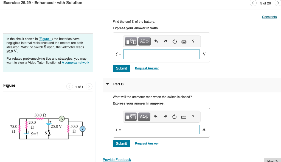Open help in emf answer toolbar

[x=193, y=41]
